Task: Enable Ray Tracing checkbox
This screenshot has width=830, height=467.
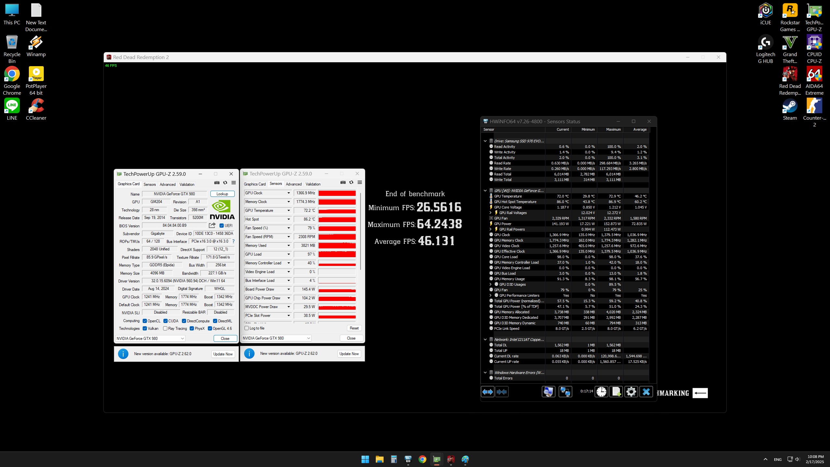Action: tap(165, 329)
